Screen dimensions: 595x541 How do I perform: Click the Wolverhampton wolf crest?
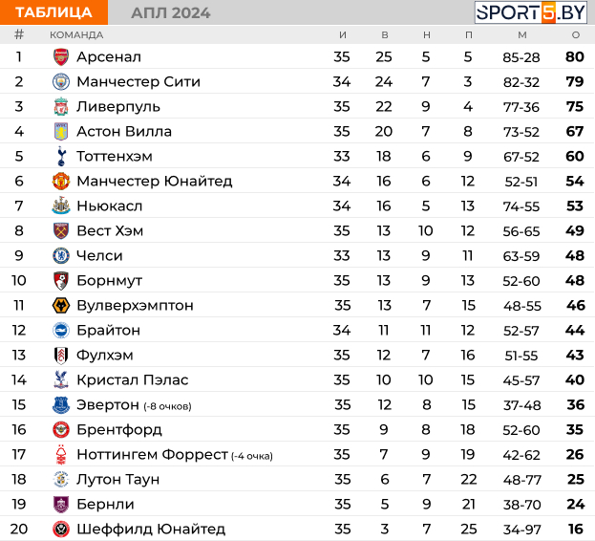(61, 306)
